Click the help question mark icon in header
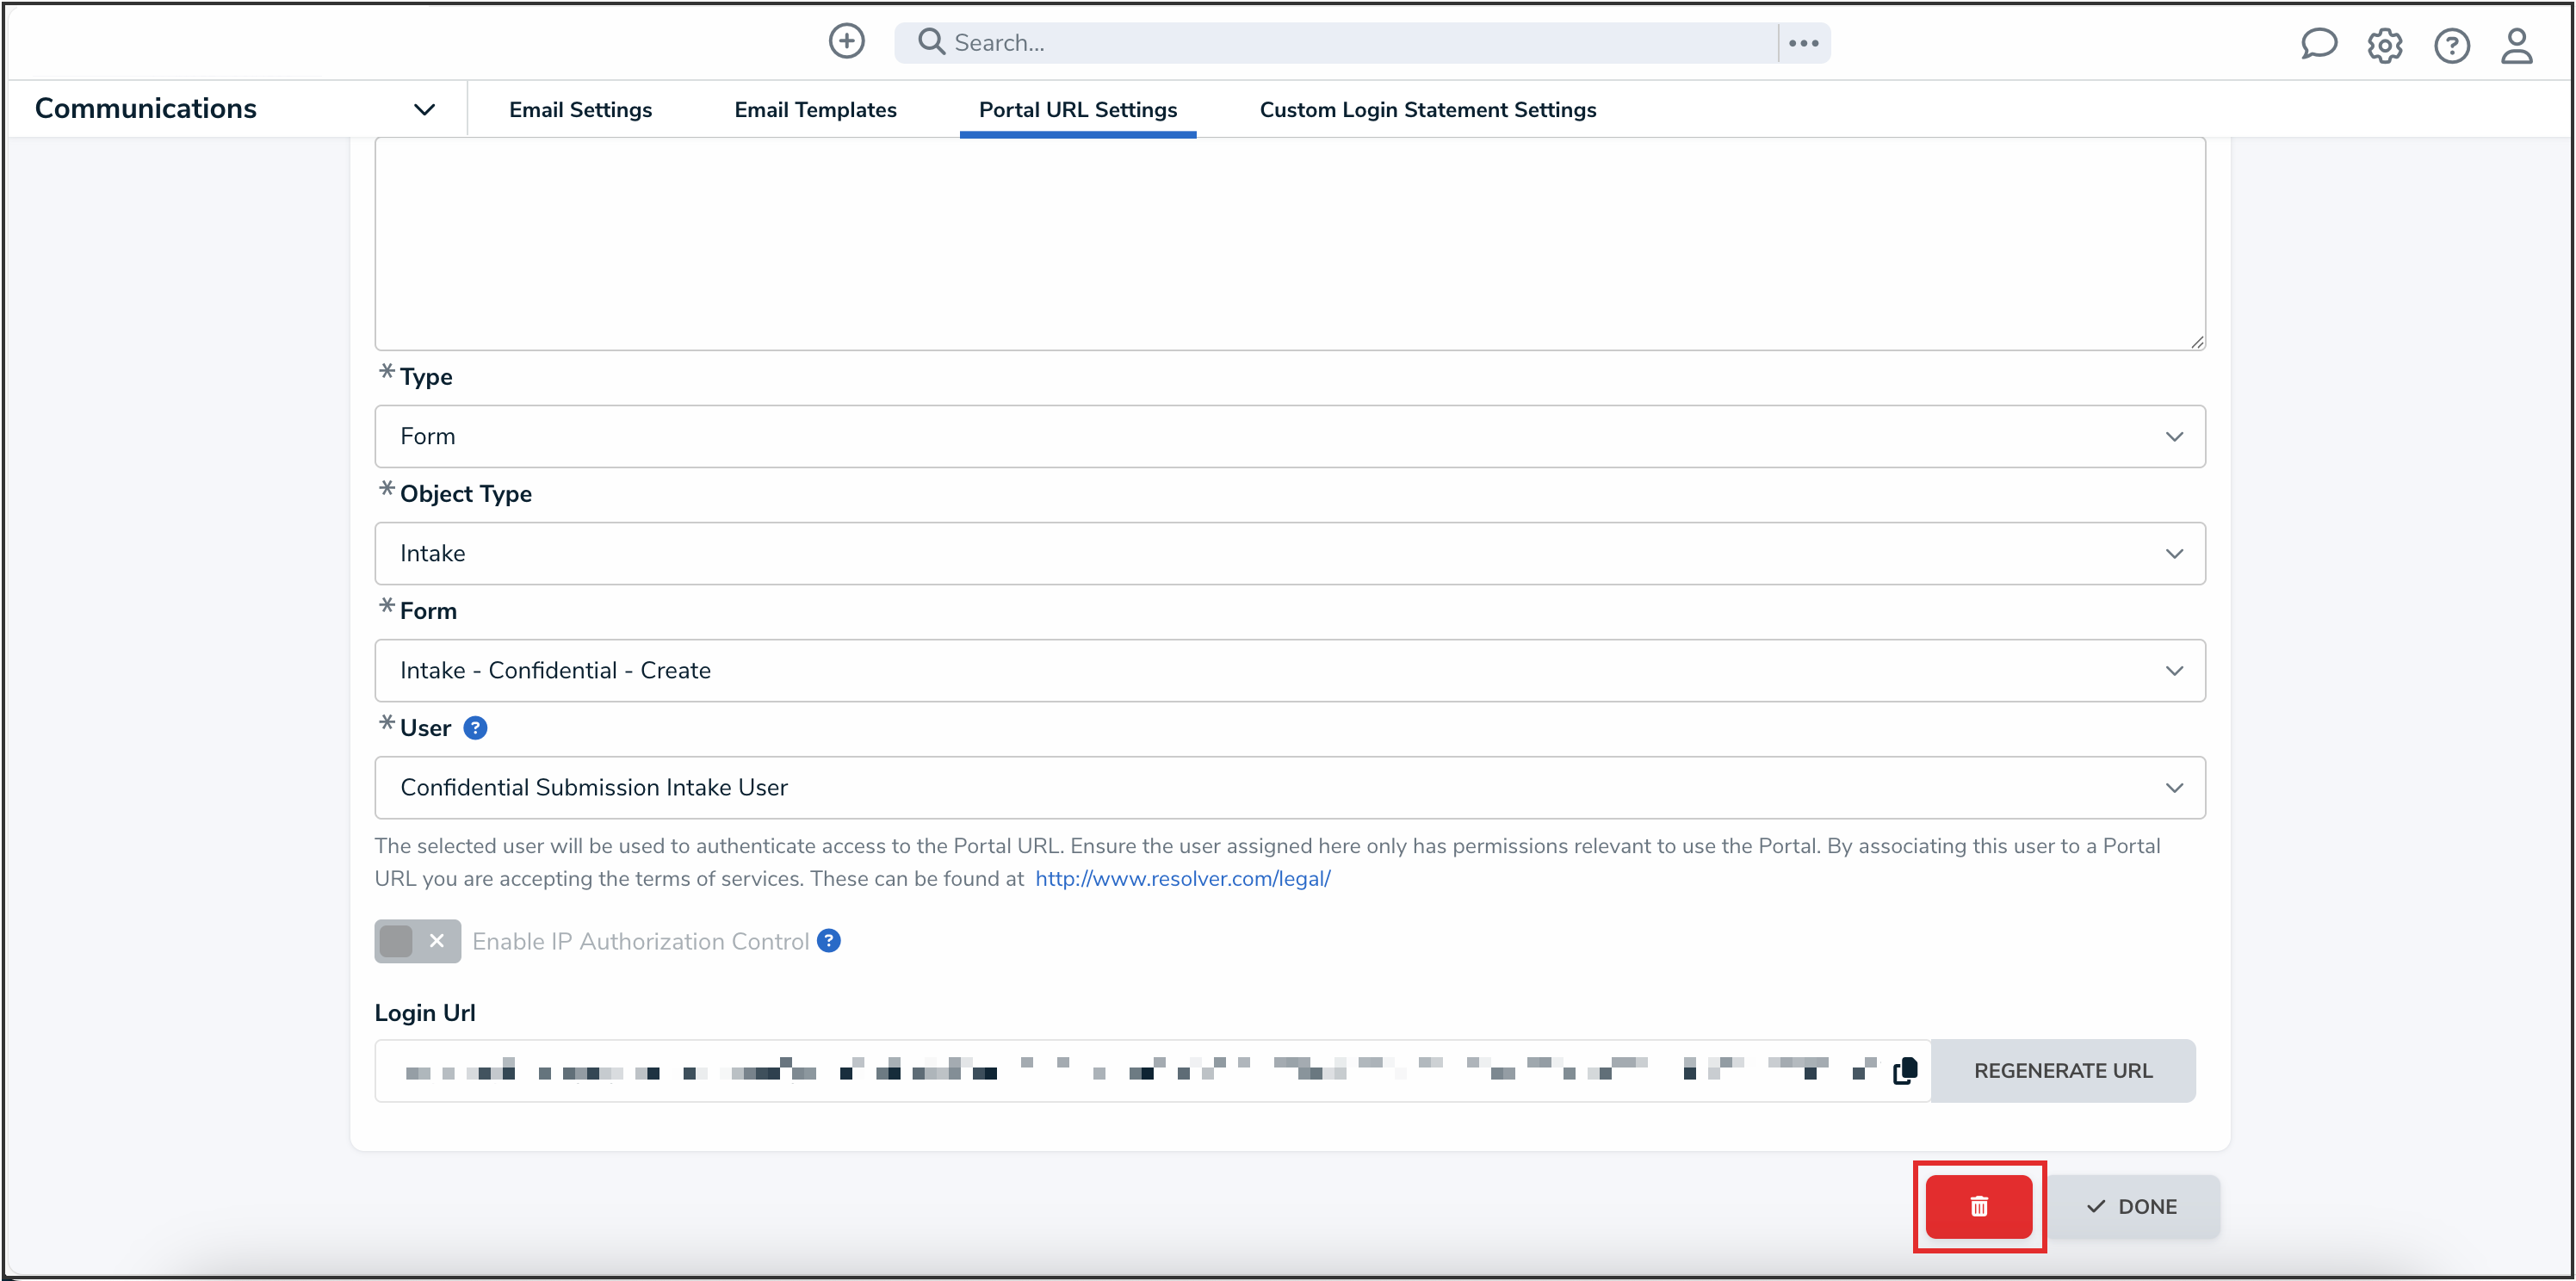The height and width of the screenshot is (1281, 2576). [2451, 46]
